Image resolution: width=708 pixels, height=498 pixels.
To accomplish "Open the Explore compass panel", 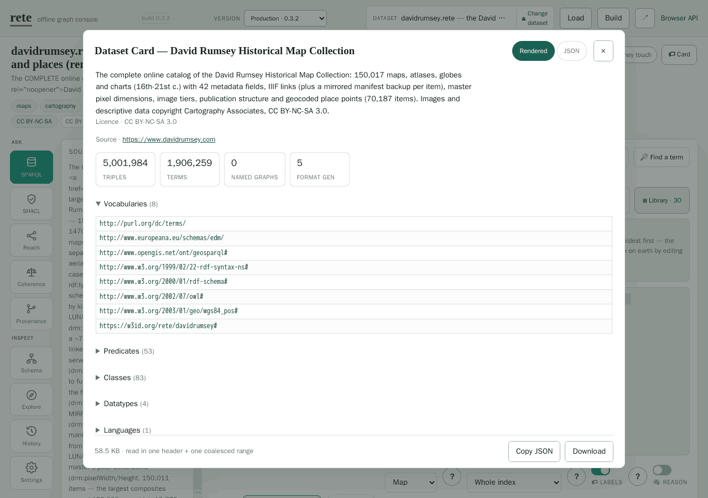I will [x=32, y=400].
